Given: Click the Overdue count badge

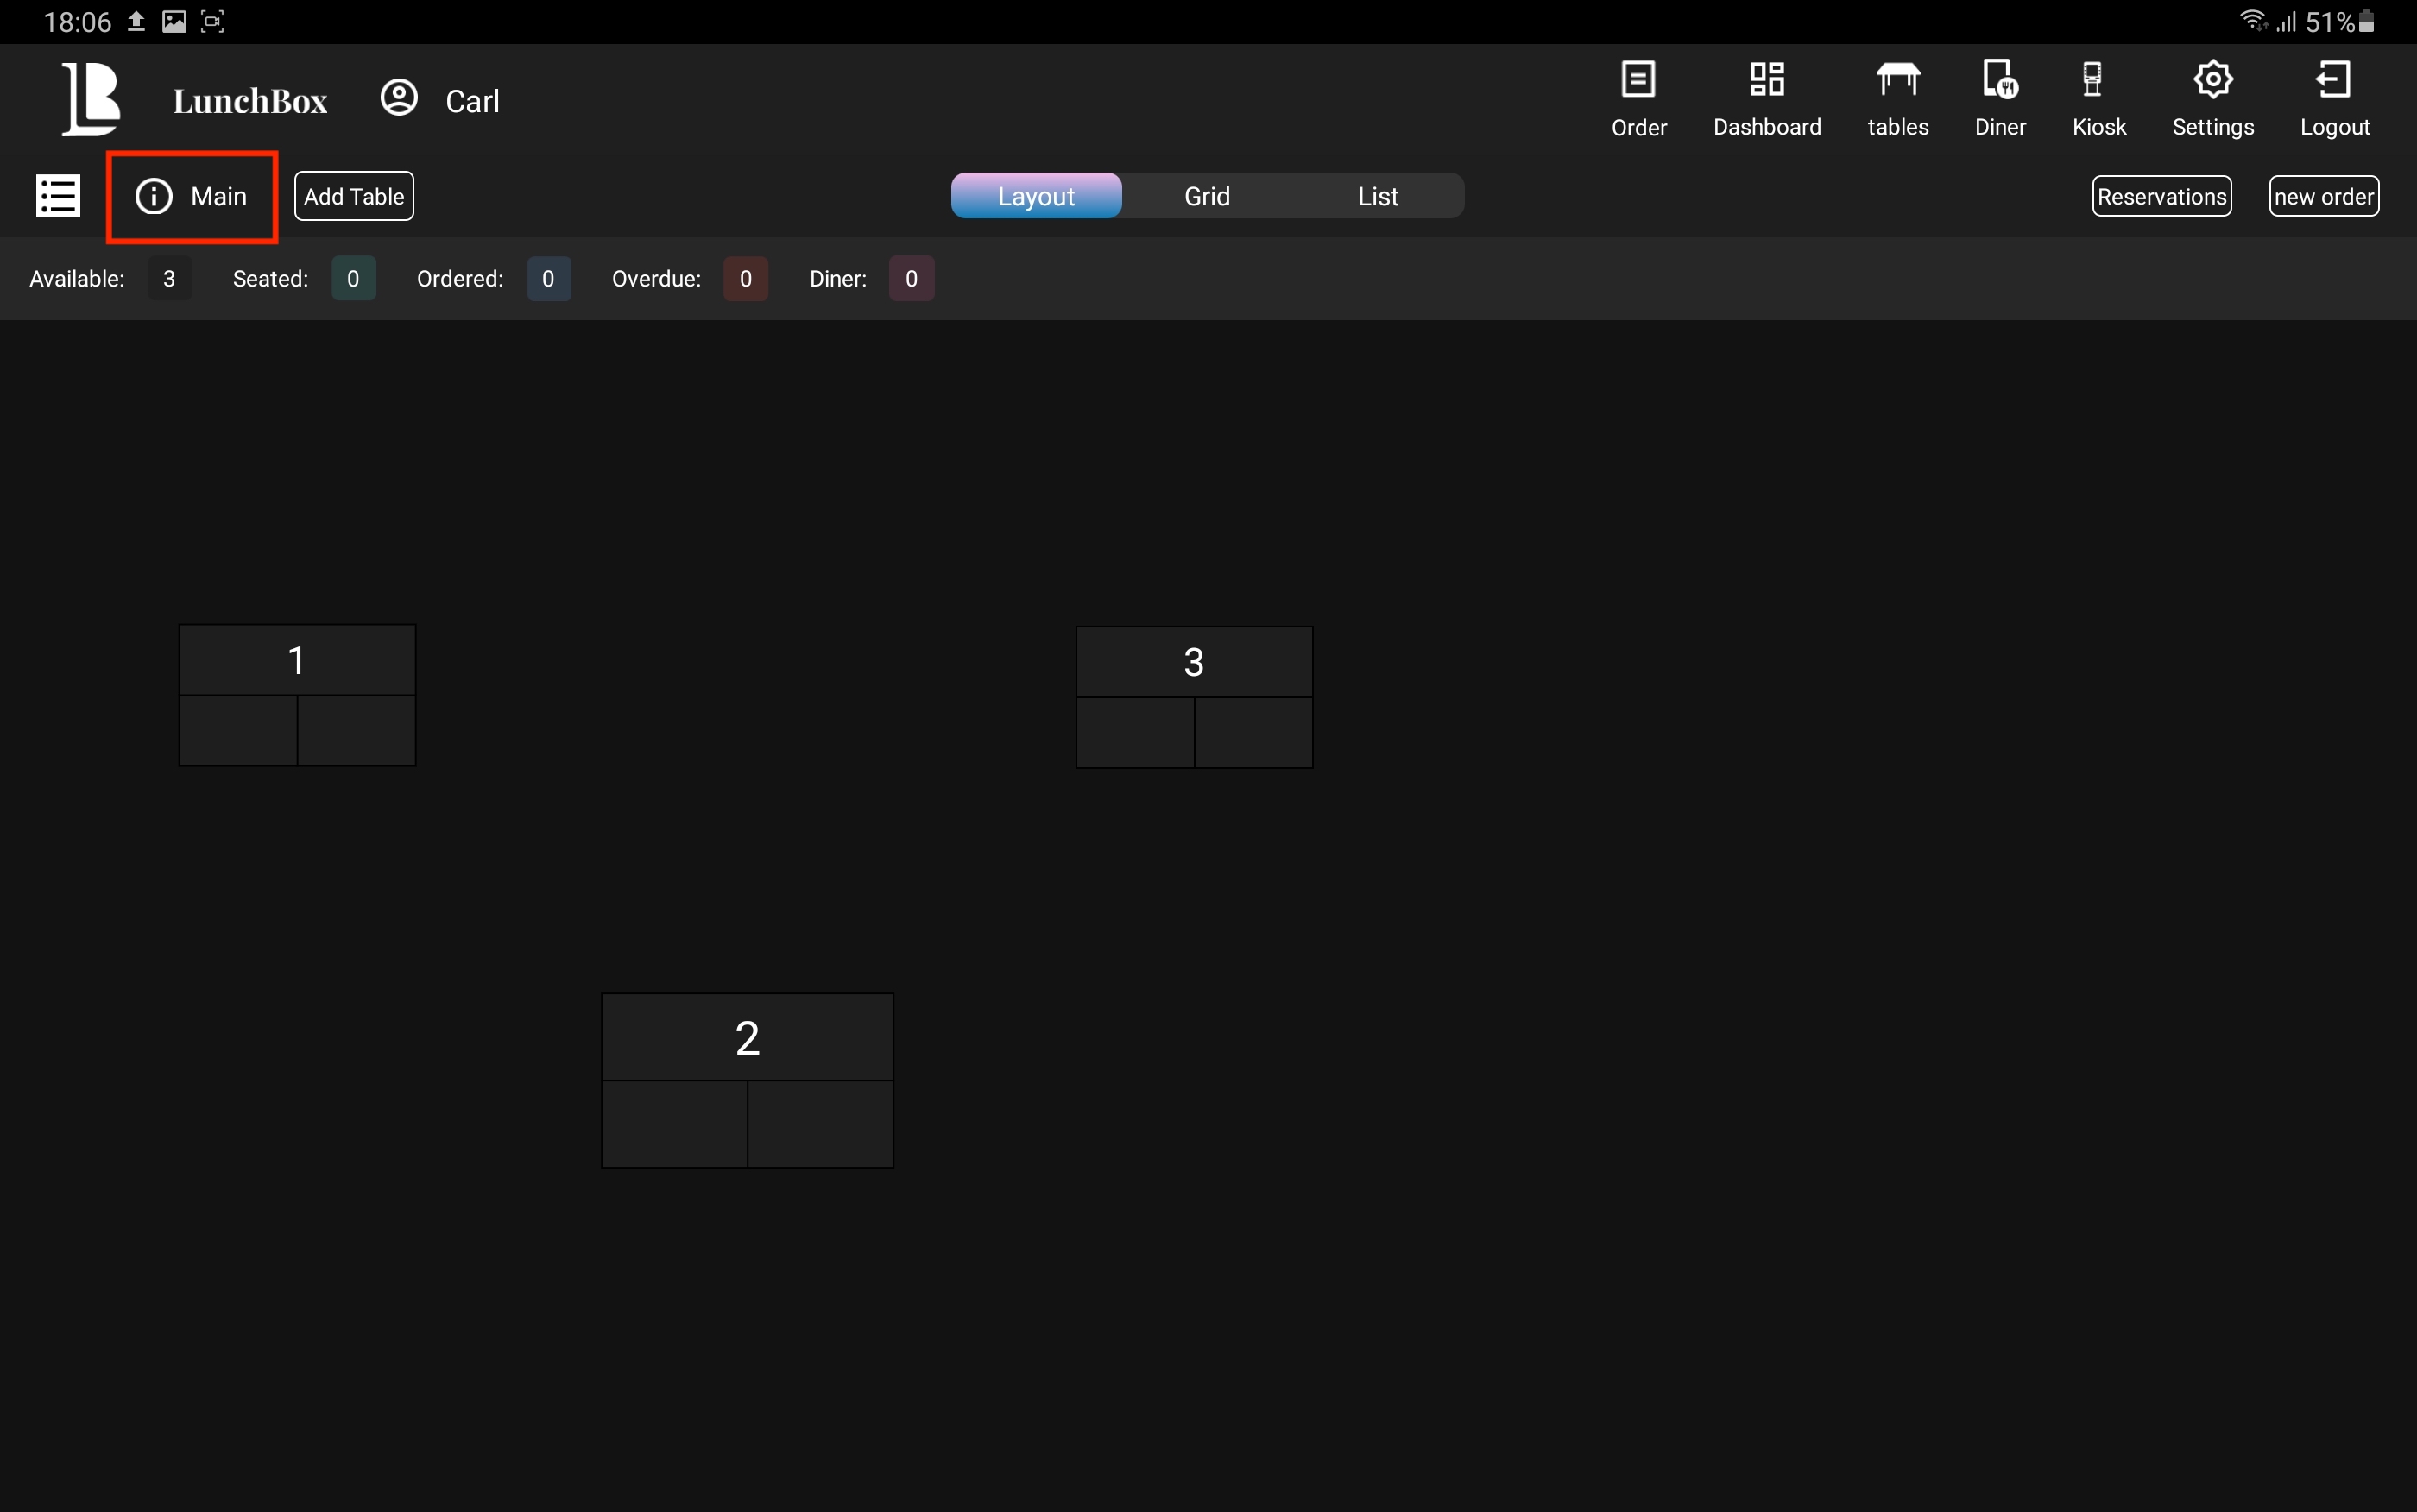Looking at the screenshot, I should (x=745, y=279).
